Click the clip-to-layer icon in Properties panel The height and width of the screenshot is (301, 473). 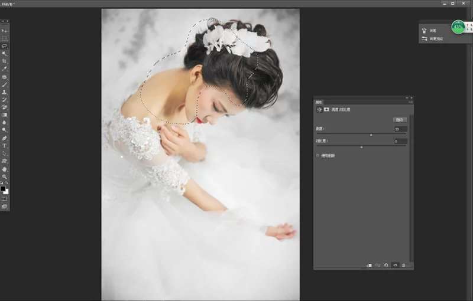coord(369,266)
